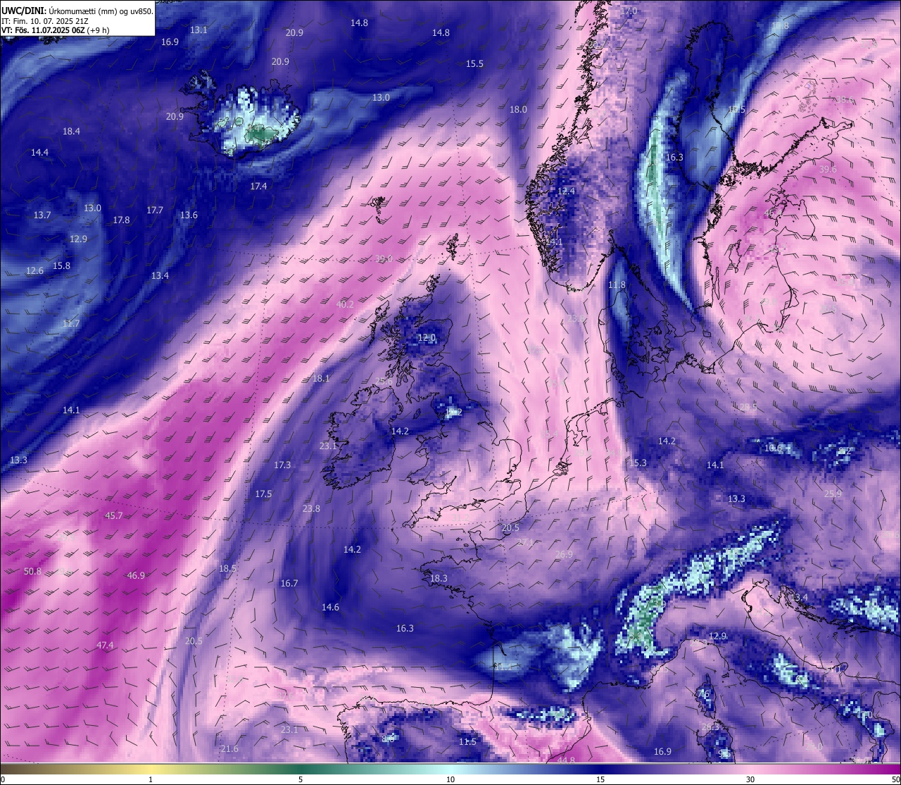
Task: Click the 45.7 value on the map
Action: tap(113, 515)
